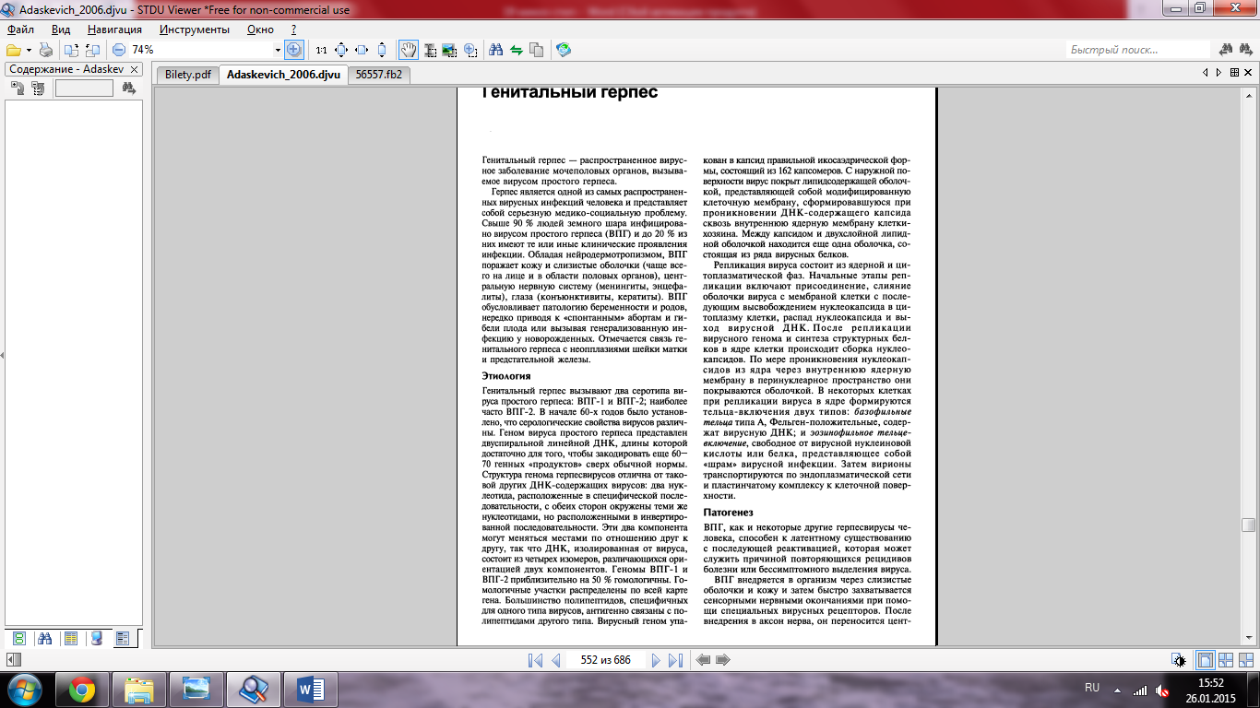Image resolution: width=1260 pixels, height=708 pixels.
Task: Click the fit page icon
Action: click(x=340, y=50)
